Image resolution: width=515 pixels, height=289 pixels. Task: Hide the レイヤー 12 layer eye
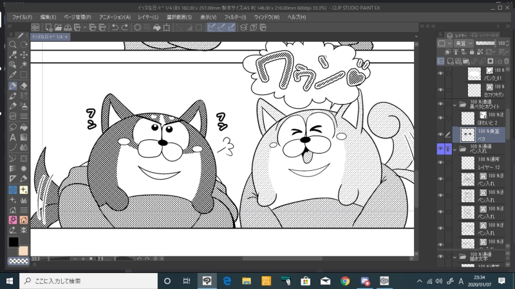tap(440, 162)
